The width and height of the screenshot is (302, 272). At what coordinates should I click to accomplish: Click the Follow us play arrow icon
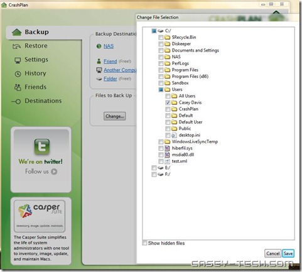point(54,171)
